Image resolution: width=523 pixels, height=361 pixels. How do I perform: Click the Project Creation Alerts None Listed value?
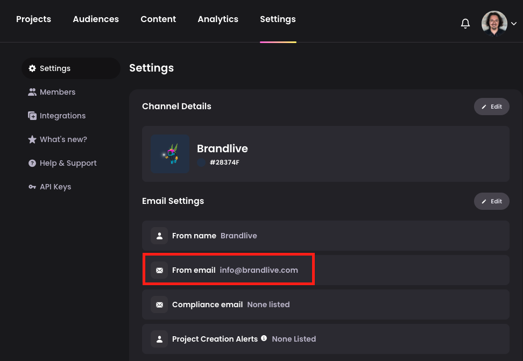[294, 339]
